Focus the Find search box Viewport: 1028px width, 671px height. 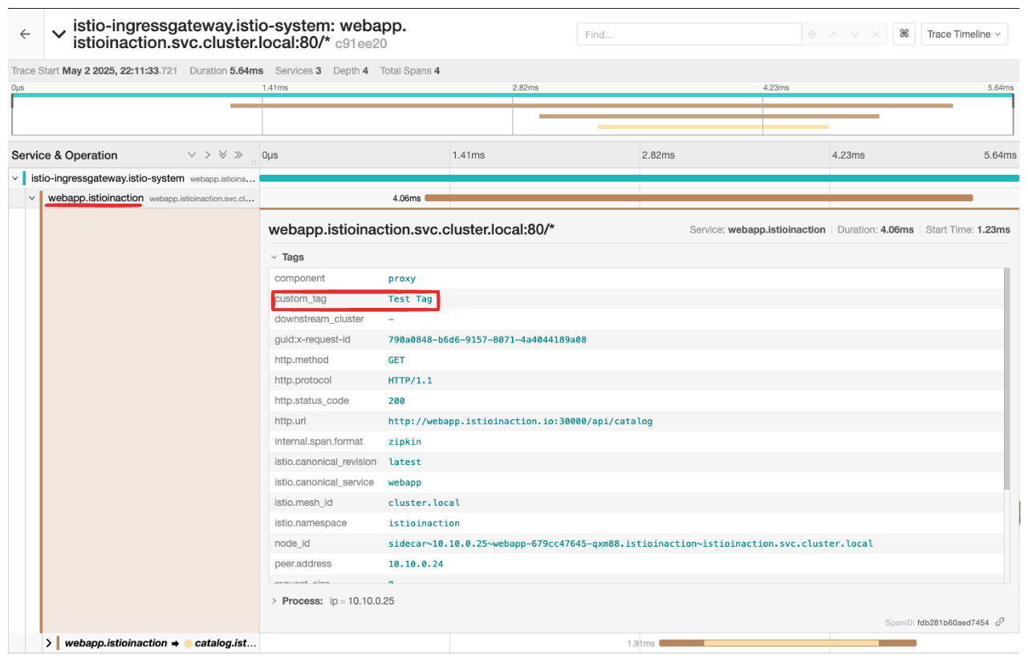tap(689, 34)
